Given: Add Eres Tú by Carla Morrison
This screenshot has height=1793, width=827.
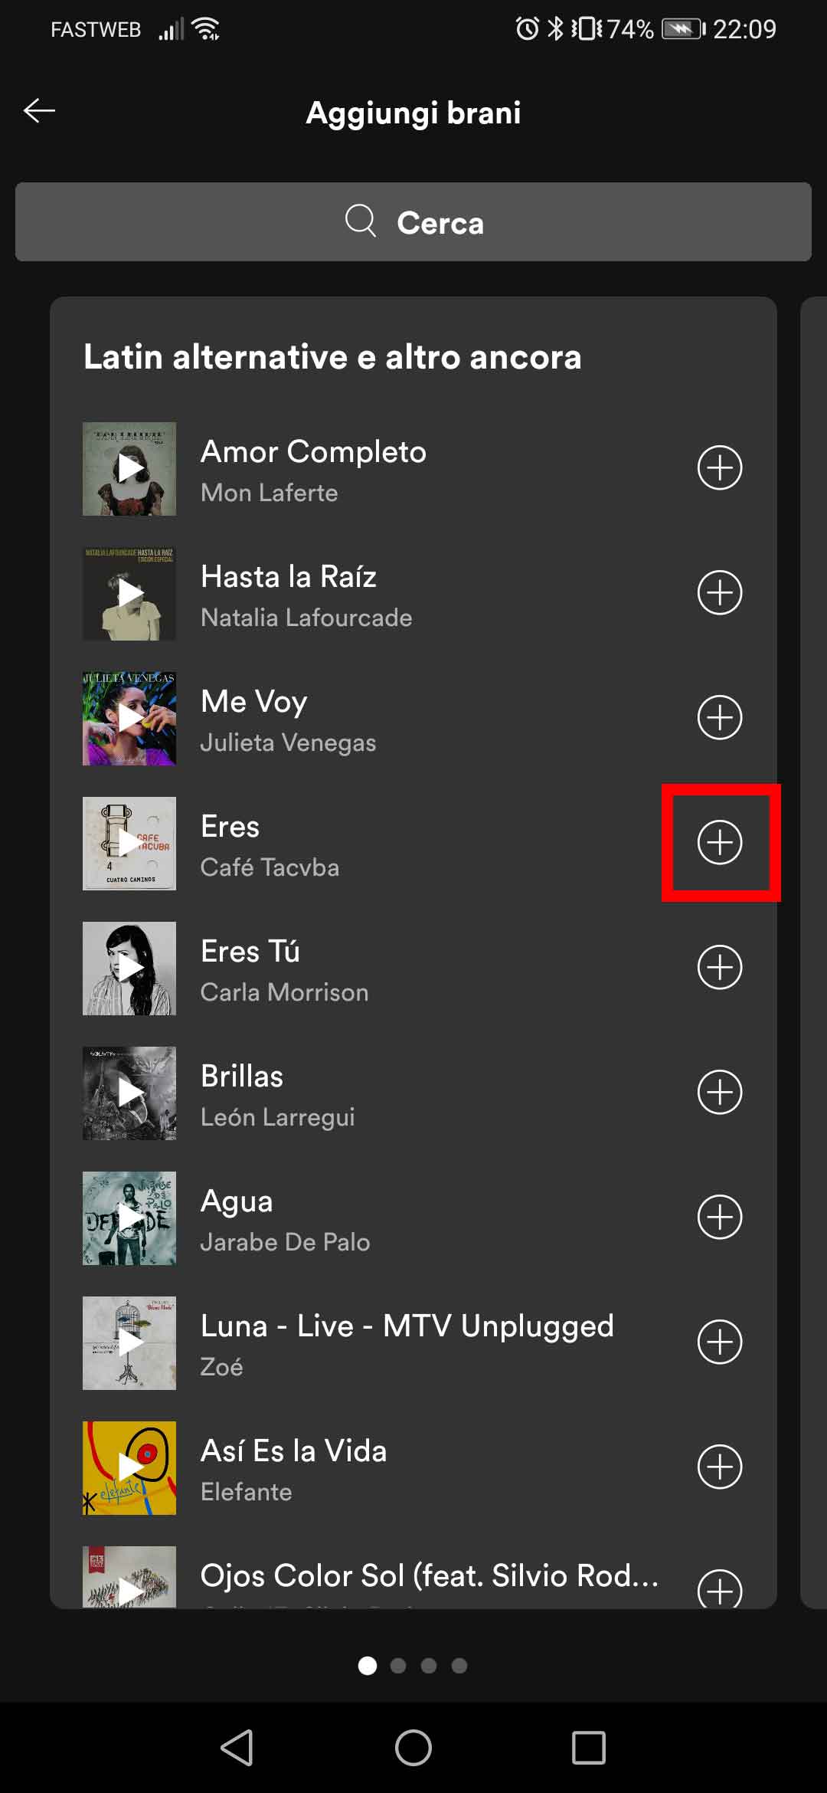Looking at the screenshot, I should point(720,967).
